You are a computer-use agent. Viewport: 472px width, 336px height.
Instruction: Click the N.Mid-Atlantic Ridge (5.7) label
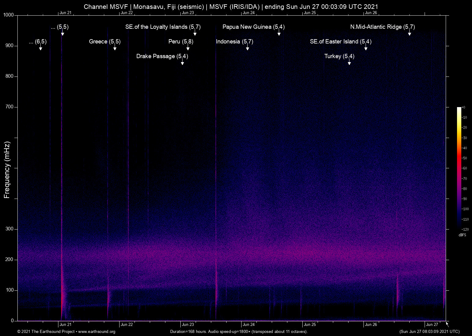[x=382, y=27]
